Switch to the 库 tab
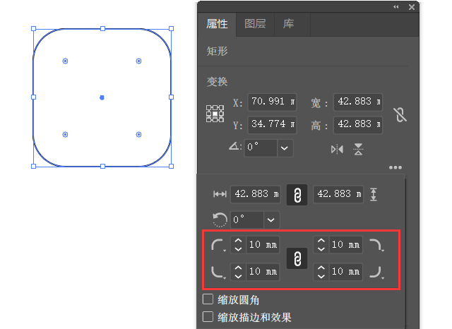This screenshot has height=329, width=452. click(x=288, y=23)
